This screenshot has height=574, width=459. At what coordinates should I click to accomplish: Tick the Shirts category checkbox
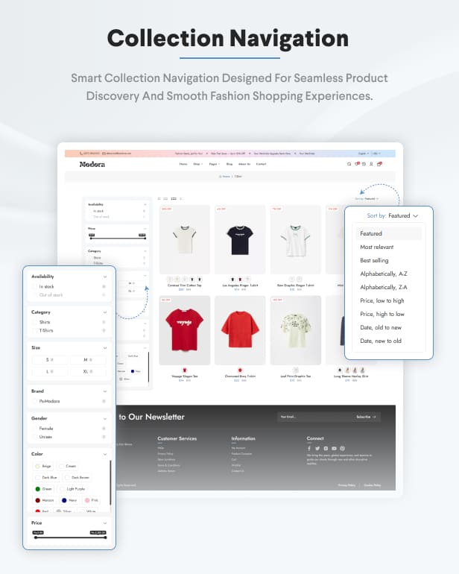click(35, 322)
